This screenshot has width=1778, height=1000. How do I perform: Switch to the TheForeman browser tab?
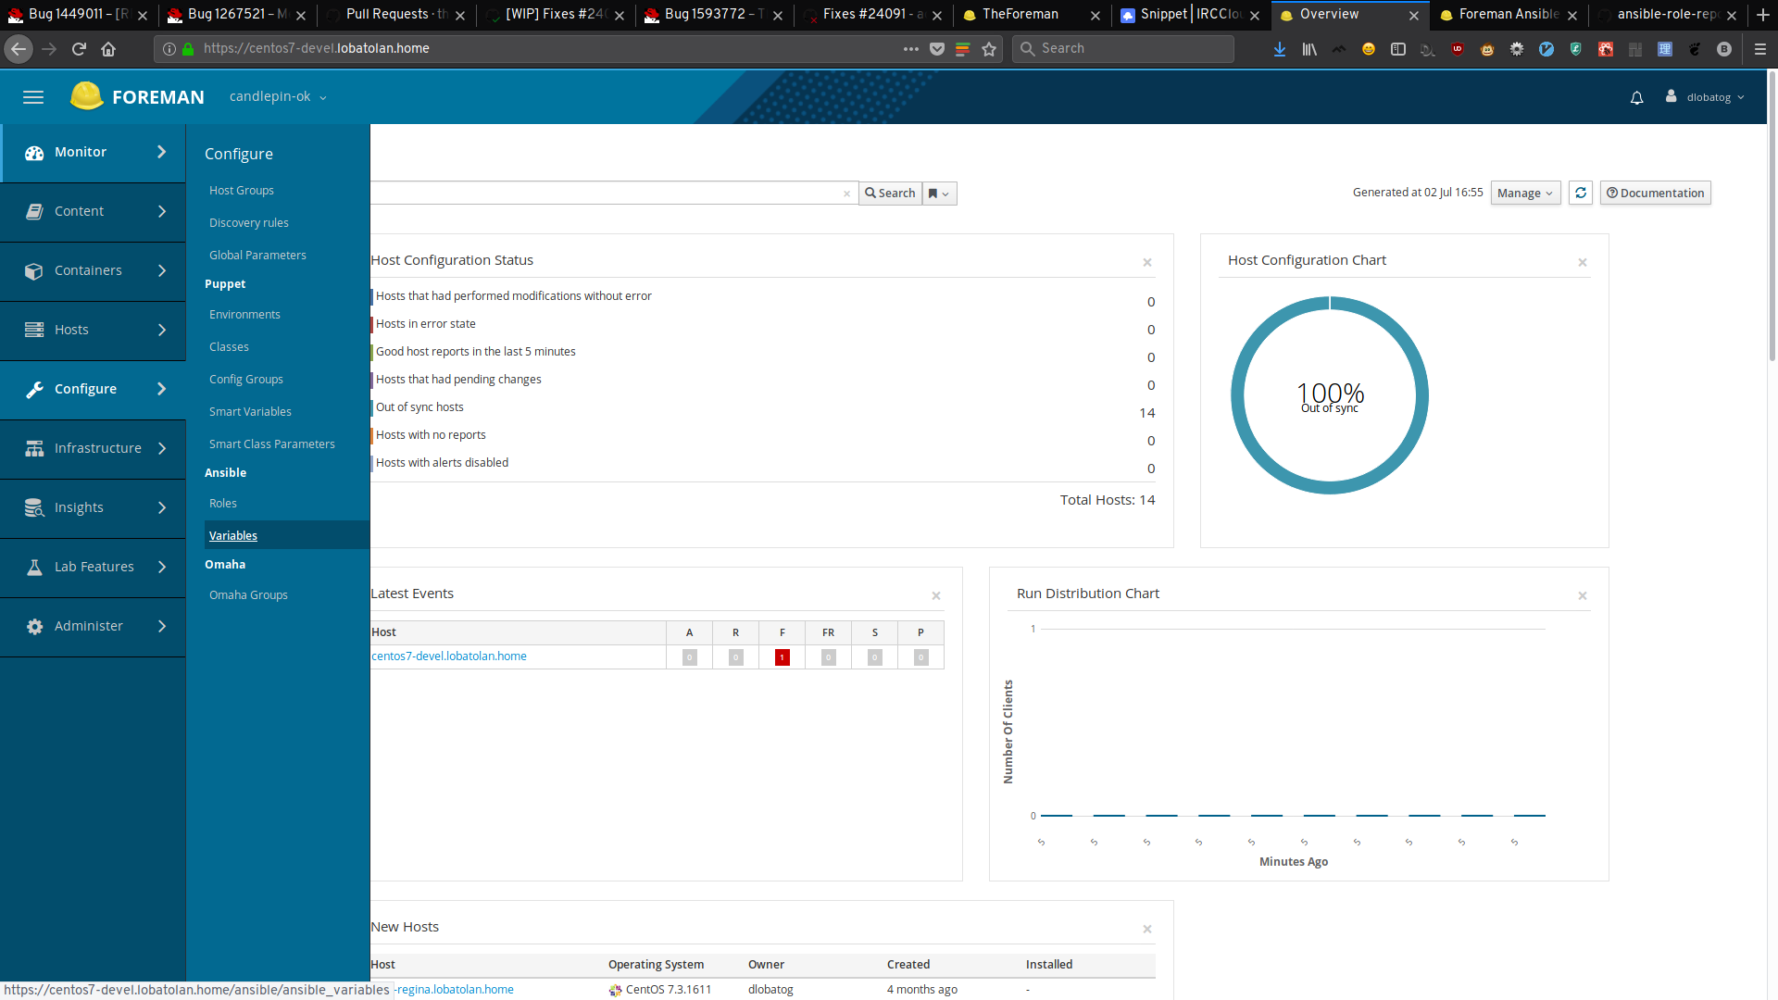tap(1031, 15)
